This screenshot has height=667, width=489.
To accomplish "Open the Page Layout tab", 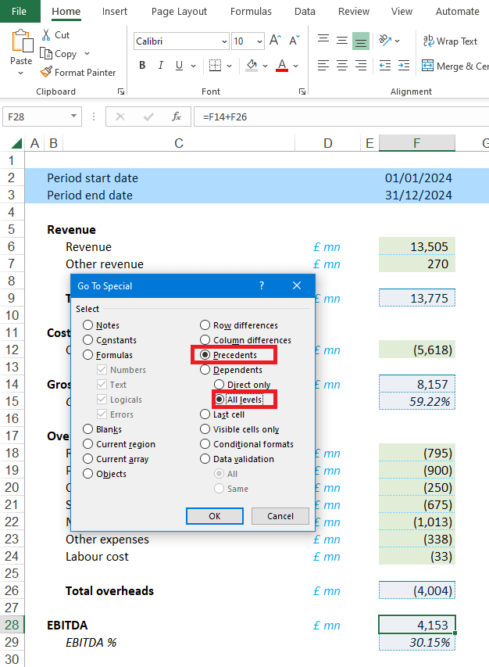I will 179,12.
